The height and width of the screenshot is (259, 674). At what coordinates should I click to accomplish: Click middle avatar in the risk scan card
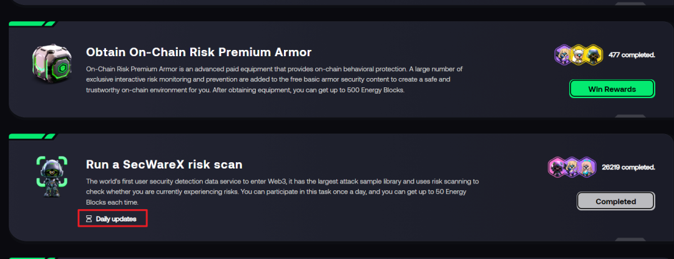click(572, 167)
